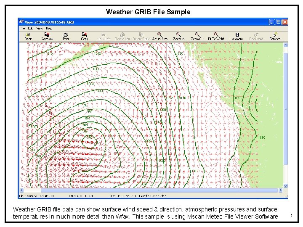Click the vertical scrollbar down arrow

tap(285, 186)
